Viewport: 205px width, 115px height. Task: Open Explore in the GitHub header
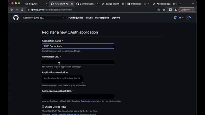point(116,18)
